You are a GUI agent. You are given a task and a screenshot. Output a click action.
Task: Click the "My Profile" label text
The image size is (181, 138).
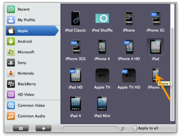pos(26,20)
